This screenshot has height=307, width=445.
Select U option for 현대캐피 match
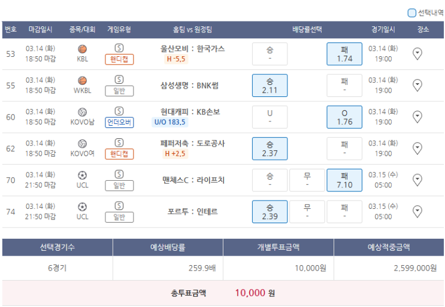click(x=270, y=117)
